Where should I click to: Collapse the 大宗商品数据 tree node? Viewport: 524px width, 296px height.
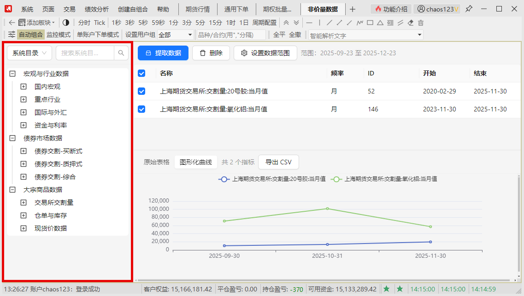[x=12, y=190]
